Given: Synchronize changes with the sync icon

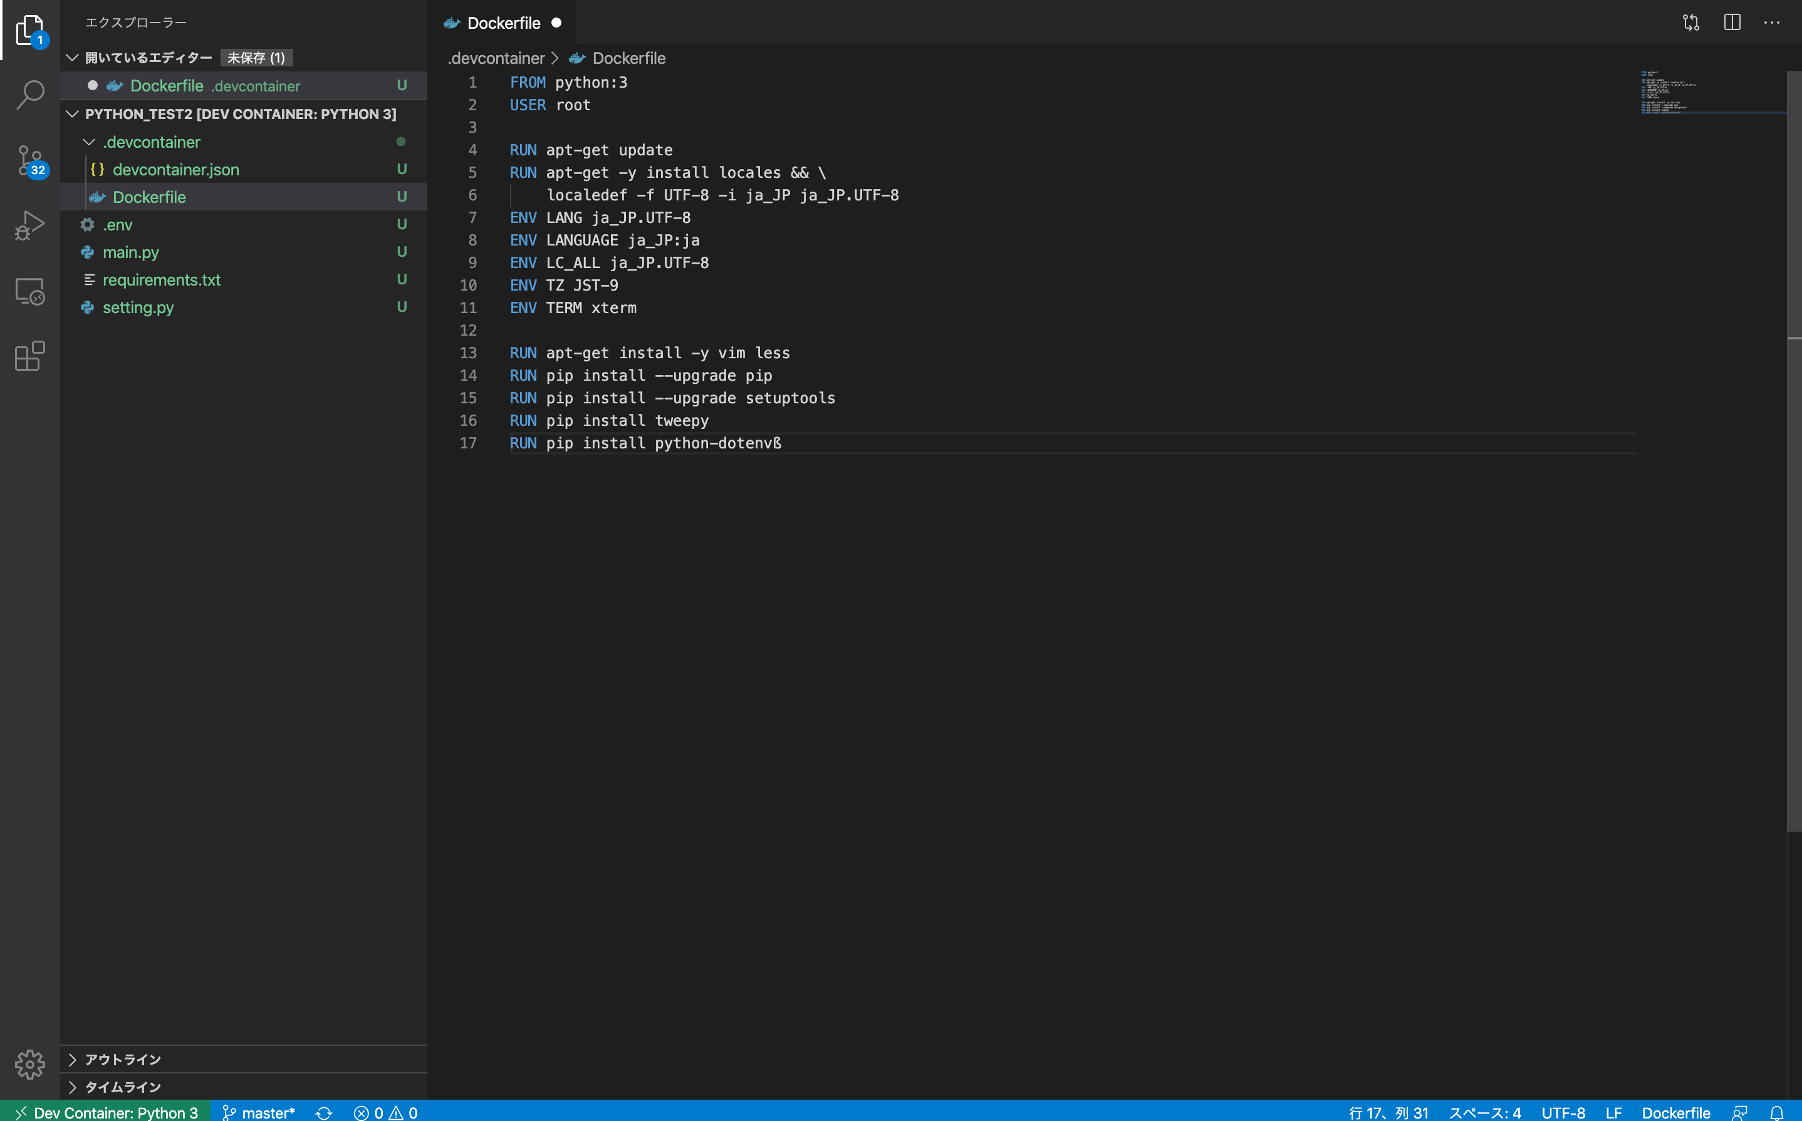Looking at the screenshot, I should click(324, 1112).
